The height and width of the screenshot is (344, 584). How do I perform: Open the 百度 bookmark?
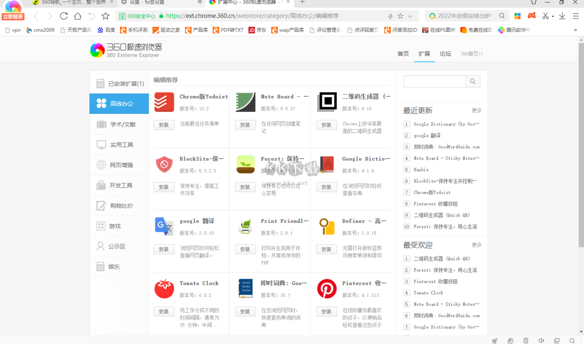106,30
